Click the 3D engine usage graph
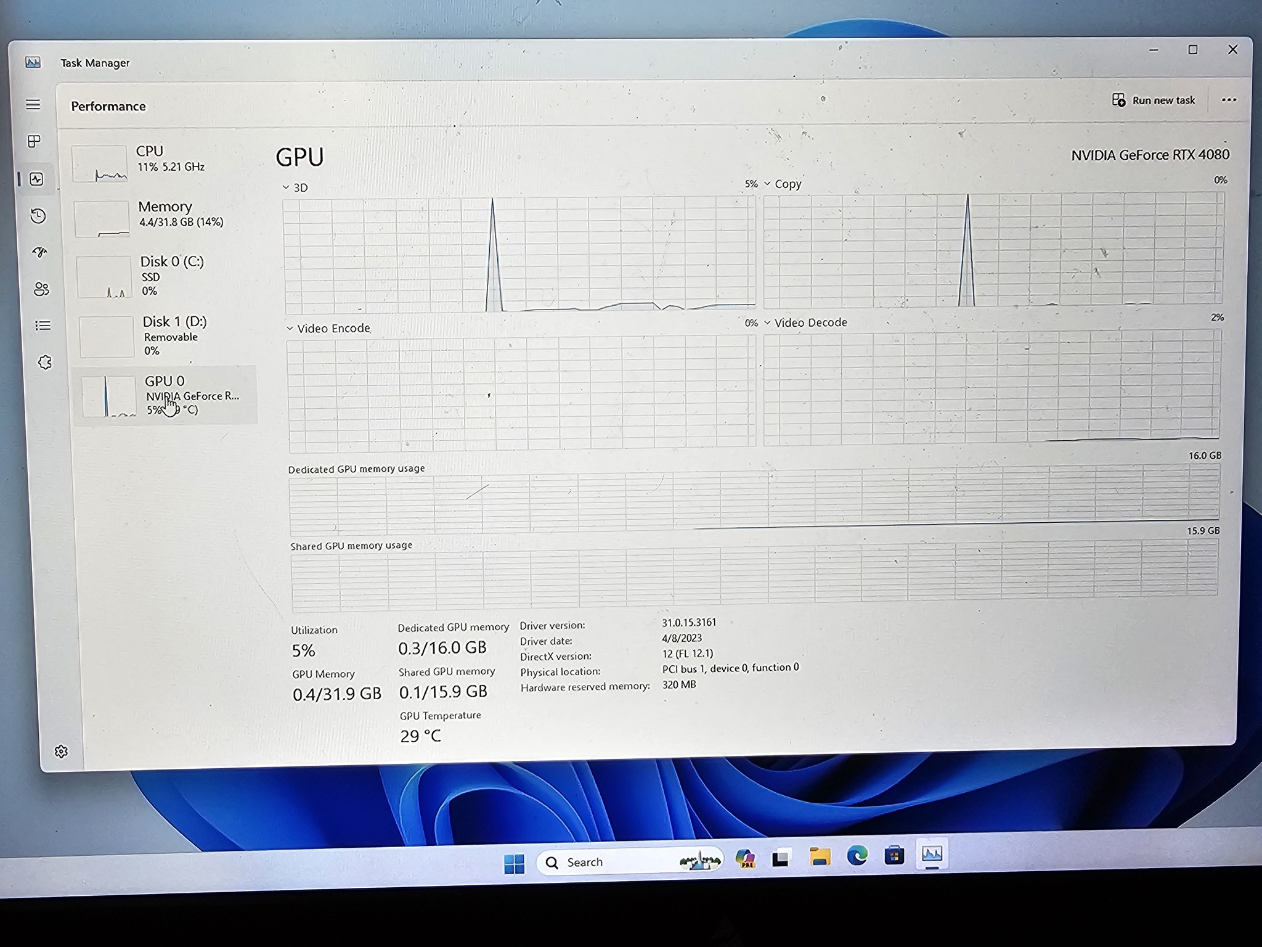The image size is (1262, 947). 519,255
